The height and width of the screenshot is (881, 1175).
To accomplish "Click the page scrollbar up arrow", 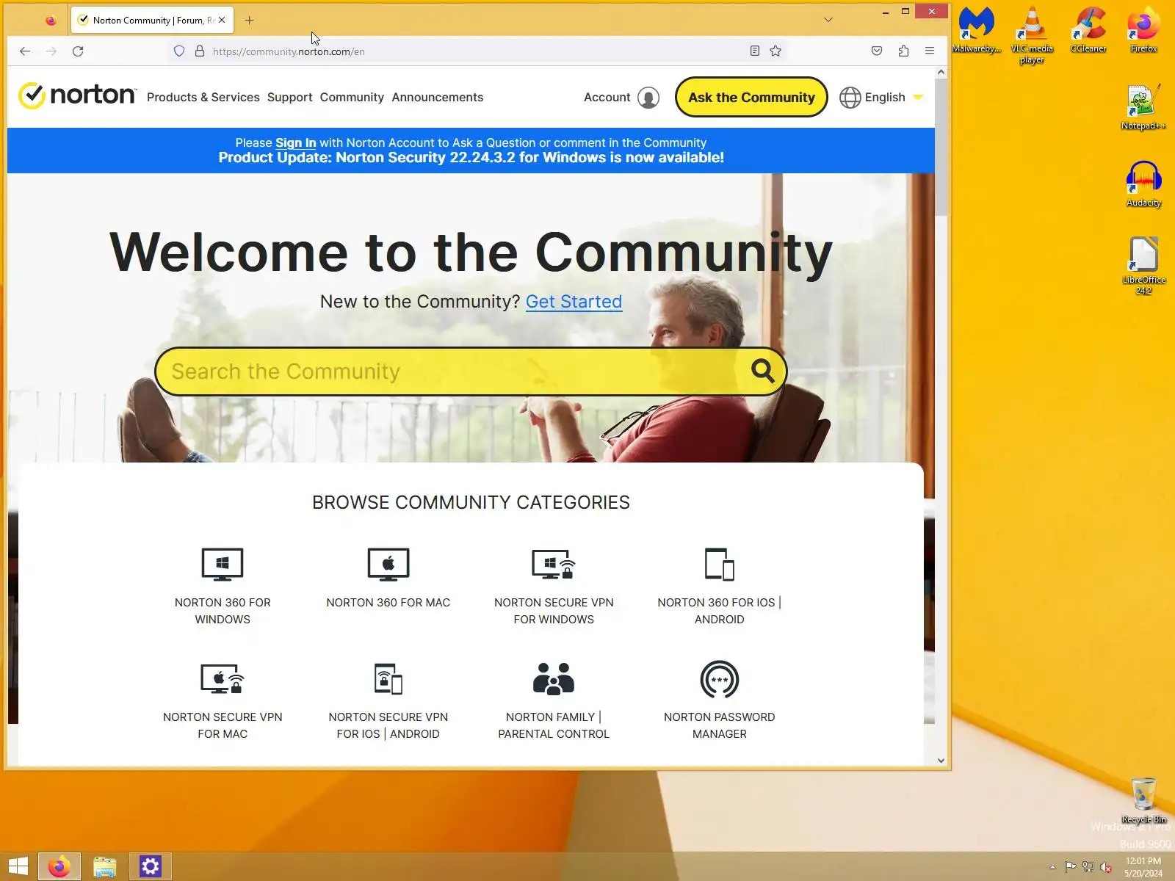I will point(941,72).
